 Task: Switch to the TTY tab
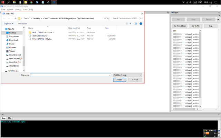pyautogui.click(x=10, y=118)
